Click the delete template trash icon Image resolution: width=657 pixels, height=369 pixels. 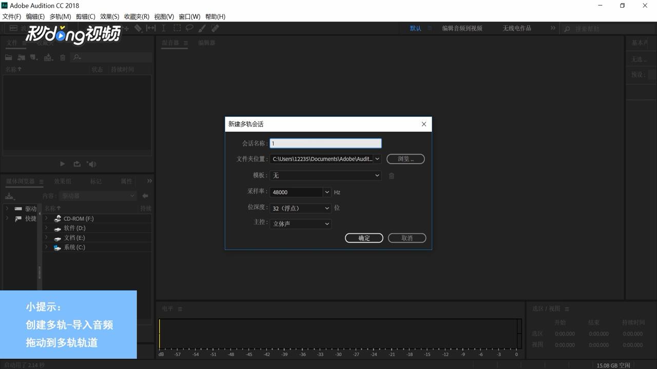pos(392,176)
